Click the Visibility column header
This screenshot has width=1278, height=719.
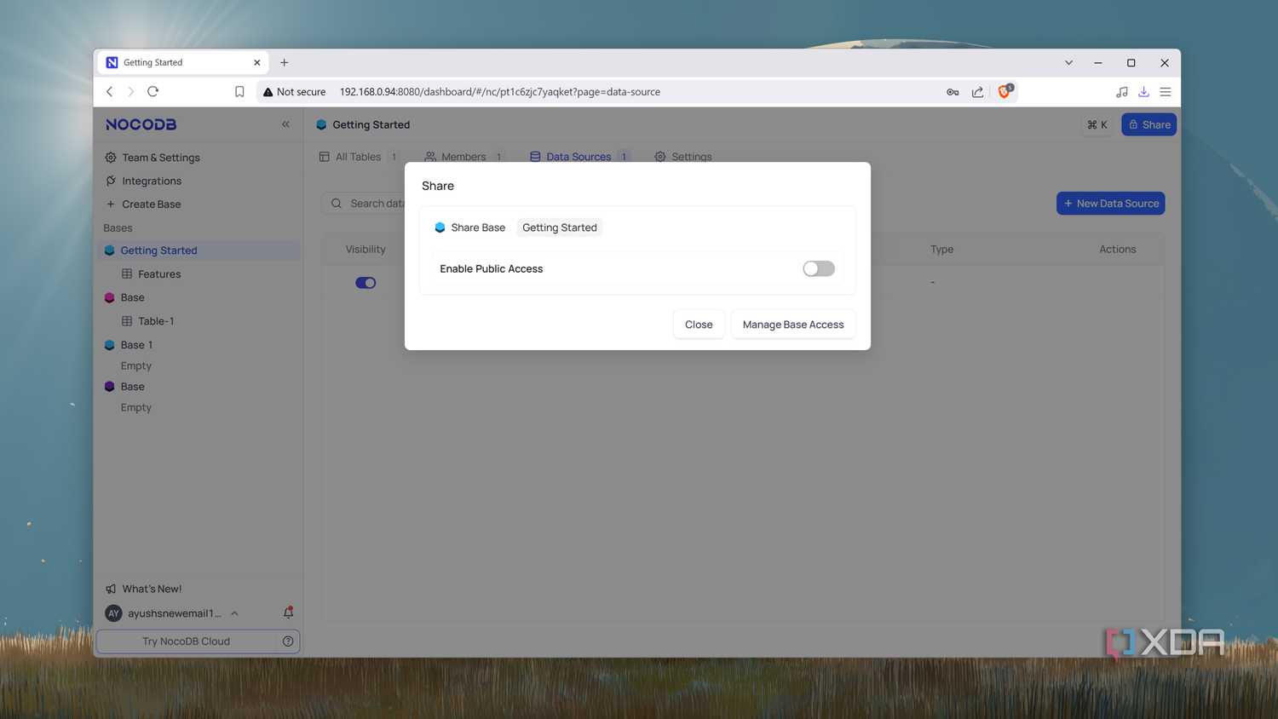tap(366, 250)
